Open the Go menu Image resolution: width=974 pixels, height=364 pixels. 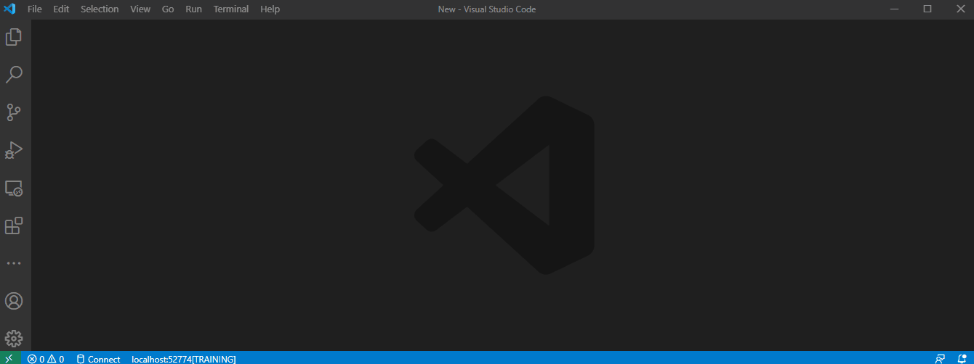pyautogui.click(x=168, y=9)
